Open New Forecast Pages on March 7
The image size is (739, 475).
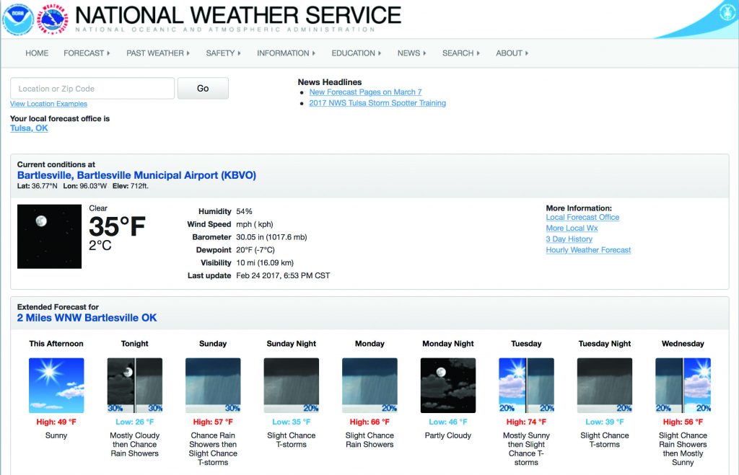[365, 92]
